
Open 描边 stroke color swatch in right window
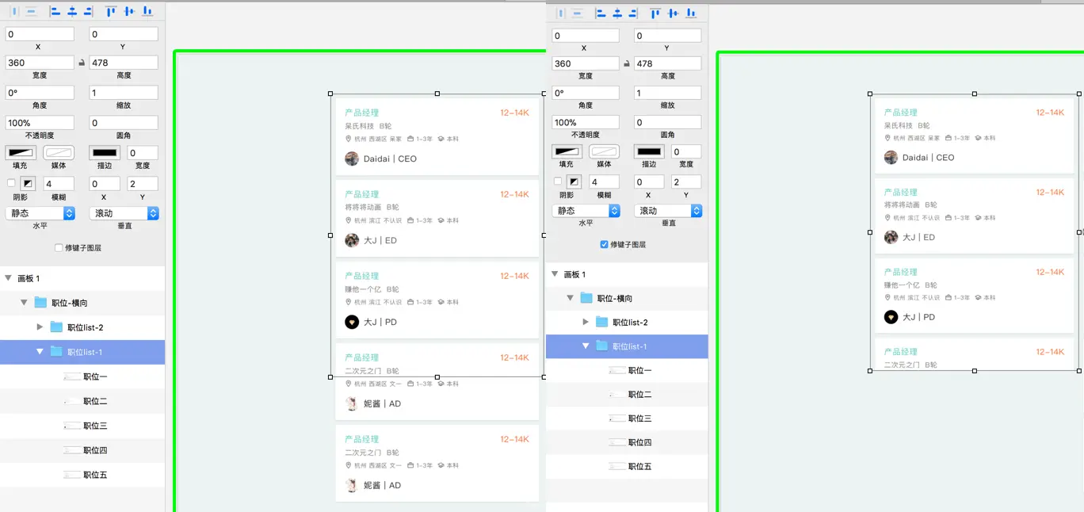click(649, 151)
